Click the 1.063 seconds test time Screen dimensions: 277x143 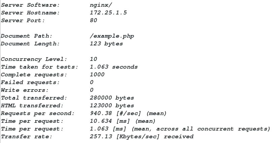coord(114,67)
